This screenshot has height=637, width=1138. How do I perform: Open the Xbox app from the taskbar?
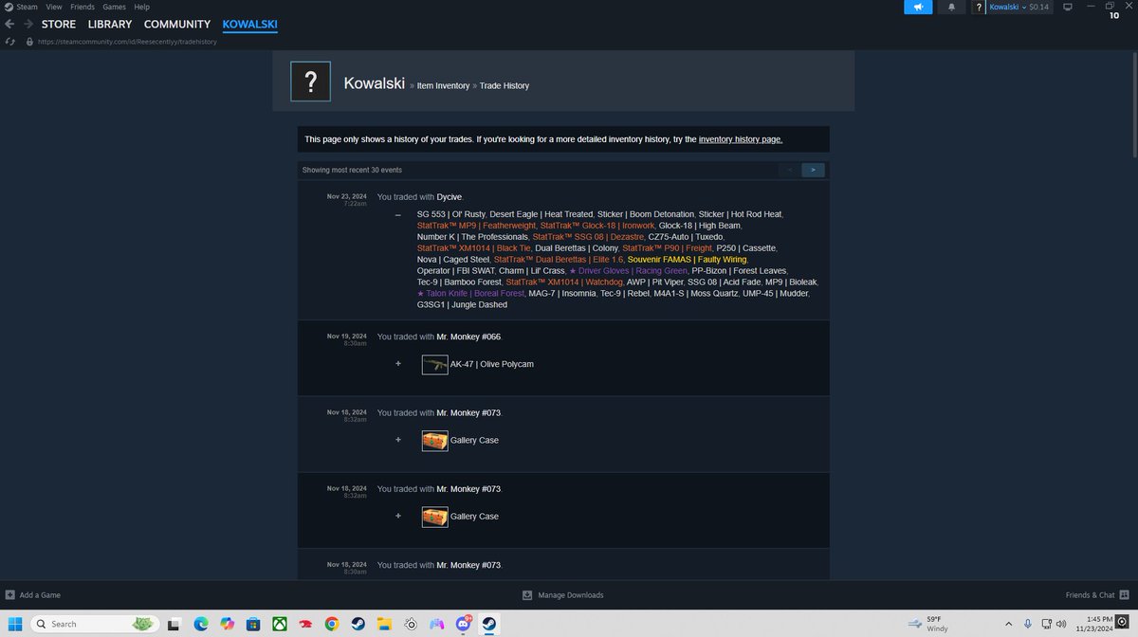pos(280,624)
